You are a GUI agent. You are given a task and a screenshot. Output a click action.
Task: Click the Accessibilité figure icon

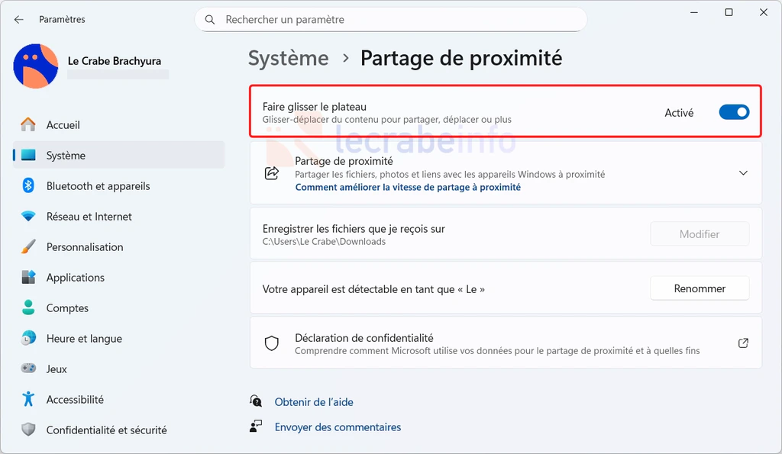[28, 400]
